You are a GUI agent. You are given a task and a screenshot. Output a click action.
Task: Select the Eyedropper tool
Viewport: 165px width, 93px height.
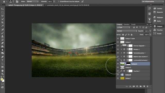click(x=2, y=26)
